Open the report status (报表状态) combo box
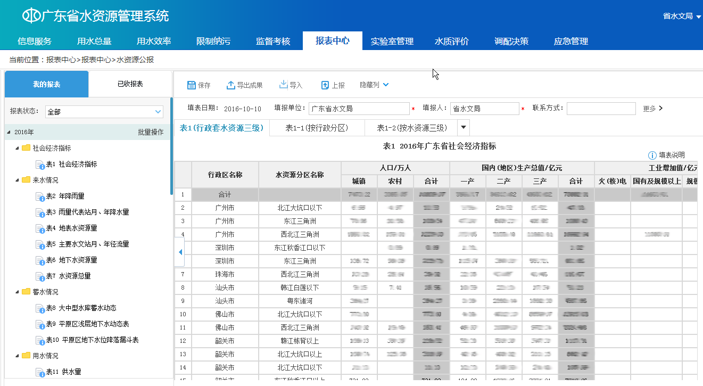The width and height of the screenshot is (703, 386). [104, 112]
